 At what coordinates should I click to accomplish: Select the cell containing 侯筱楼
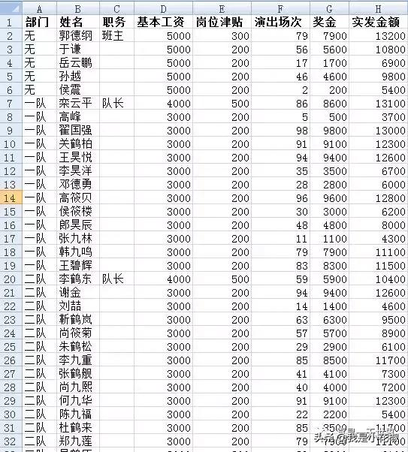[78, 211]
